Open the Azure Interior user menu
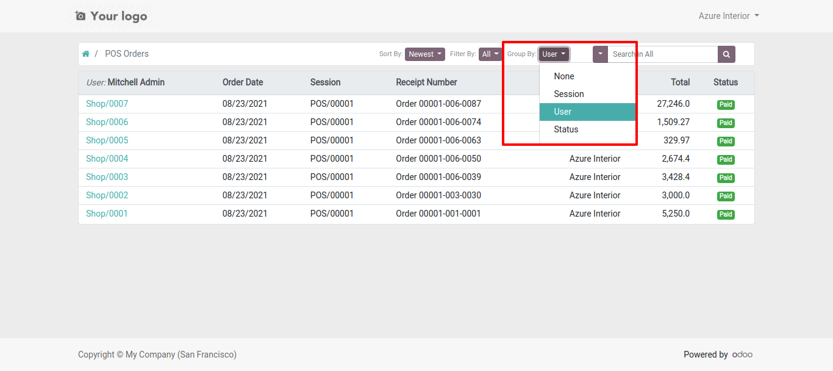The height and width of the screenshot is (371, 833). pyautogui.click(x=729, y=16)
